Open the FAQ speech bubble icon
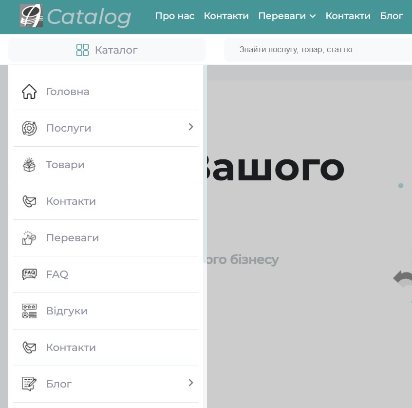 click(x=29, y=274)
